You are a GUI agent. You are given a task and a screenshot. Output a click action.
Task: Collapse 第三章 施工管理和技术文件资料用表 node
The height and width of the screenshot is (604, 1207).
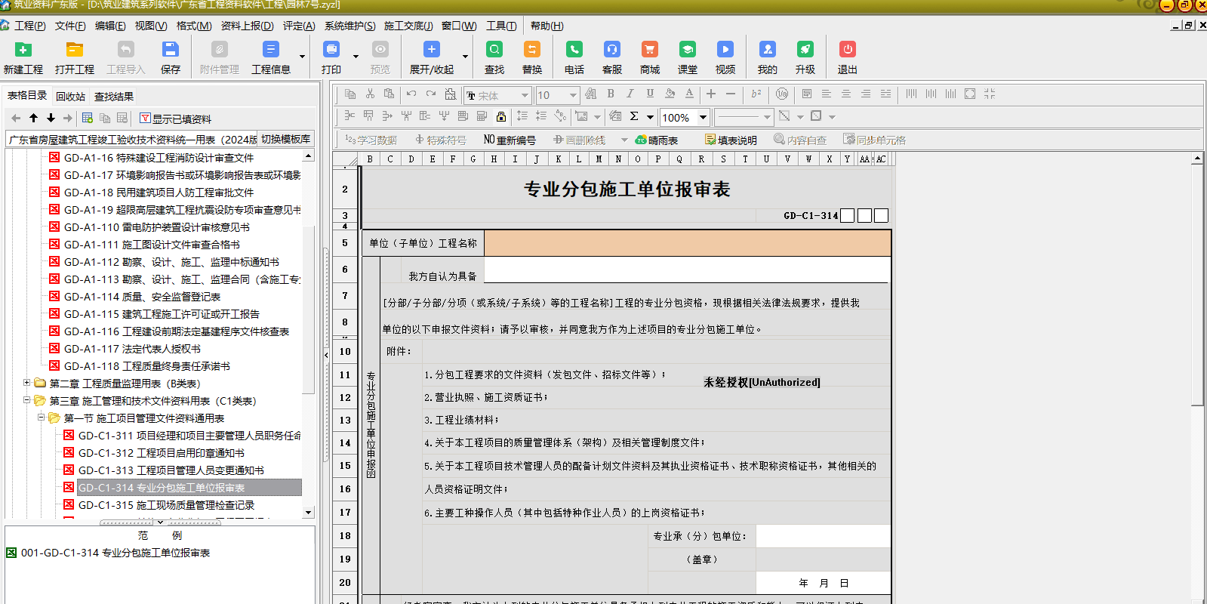tap(27, 400)
